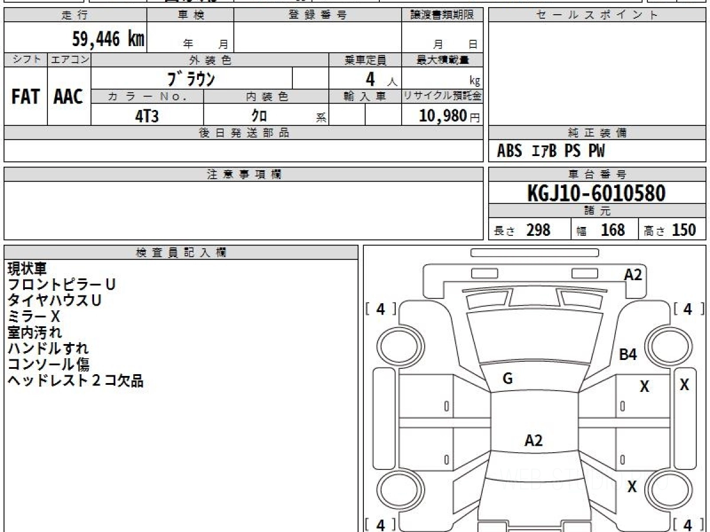This screenshot has height=532, width=710.
Task: Click the リサイクル預託金 header
Action: pyautogui.click(x=443, y=97)
